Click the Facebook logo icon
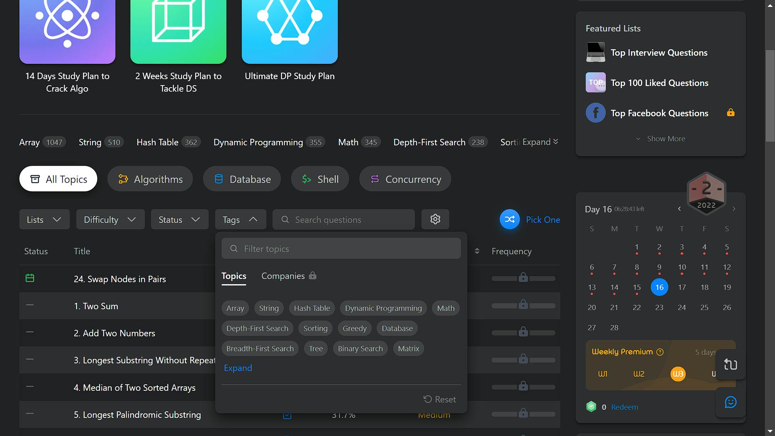775x436 pixels. (x=595, y=113)
